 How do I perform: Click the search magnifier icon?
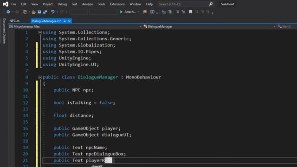211,4
